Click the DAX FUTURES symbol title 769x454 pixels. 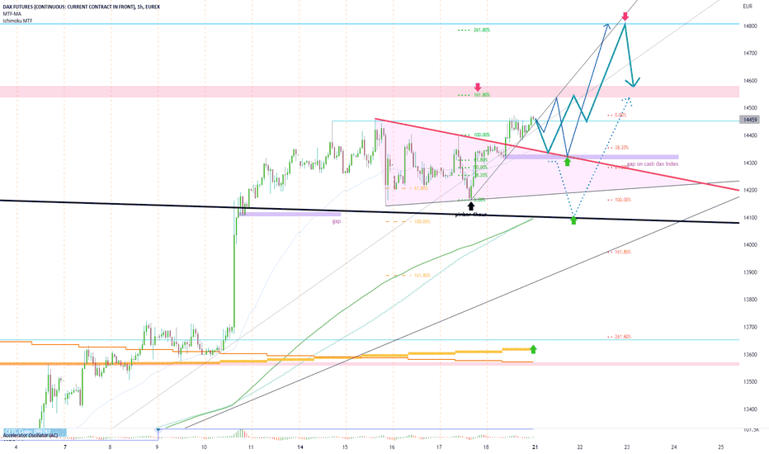82,7
